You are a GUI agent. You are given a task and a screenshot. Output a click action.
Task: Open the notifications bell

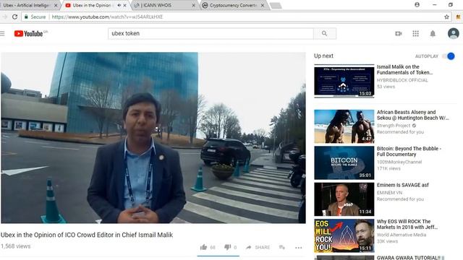pos(433,34)
